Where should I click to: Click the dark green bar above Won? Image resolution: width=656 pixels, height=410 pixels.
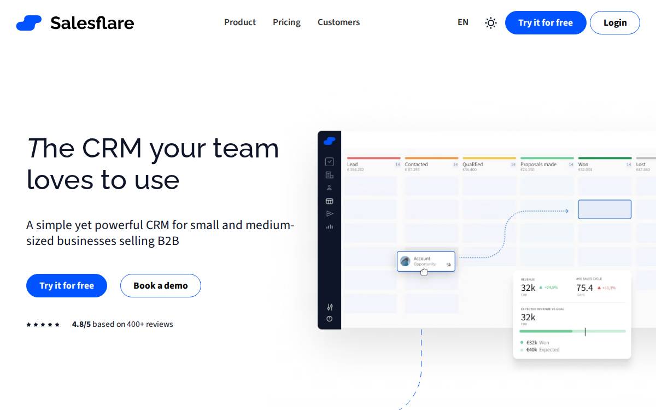(x=605, y=158)
